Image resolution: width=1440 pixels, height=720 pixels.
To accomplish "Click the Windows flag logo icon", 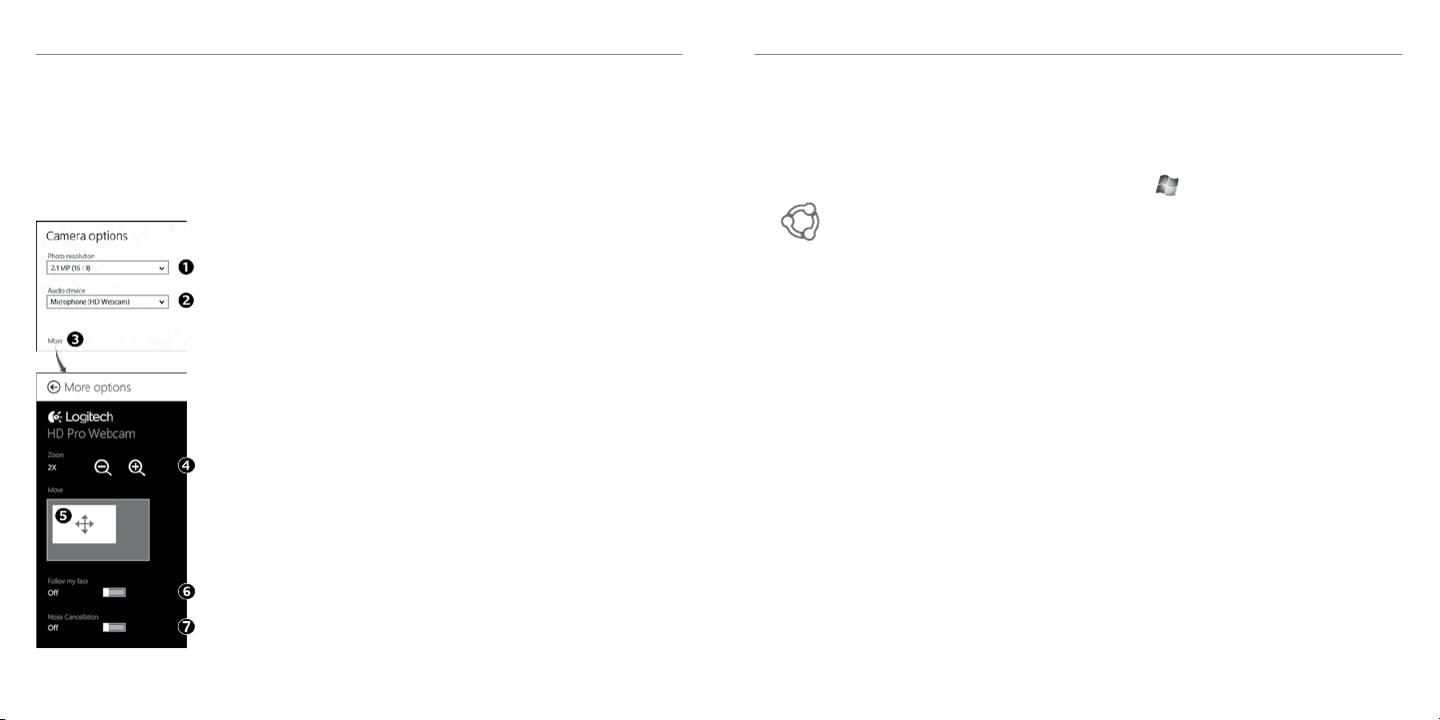I will click(x=1167, y=185).
